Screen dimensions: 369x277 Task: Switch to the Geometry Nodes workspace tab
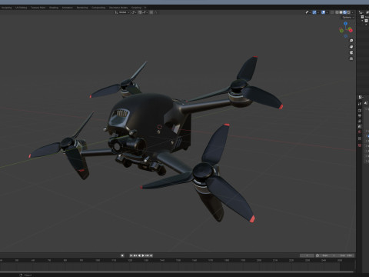tap(118, 8)
